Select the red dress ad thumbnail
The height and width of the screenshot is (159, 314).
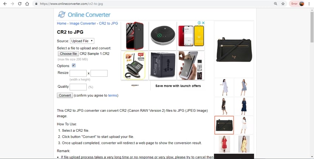(x=224, y=144)
